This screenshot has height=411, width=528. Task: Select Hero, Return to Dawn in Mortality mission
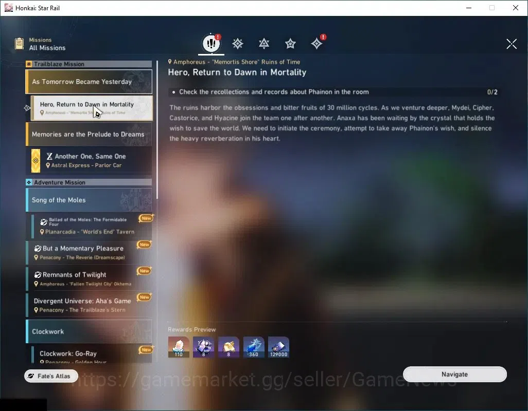pyautogui.click(x=92, y=108)
